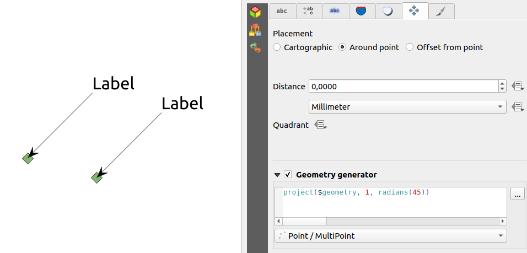Open the Background shield tab
This screenshot has height=253, width=527.
click(x=361, y=10)
